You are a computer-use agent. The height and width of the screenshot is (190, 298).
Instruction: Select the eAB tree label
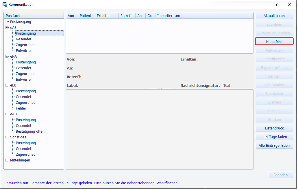13,27
